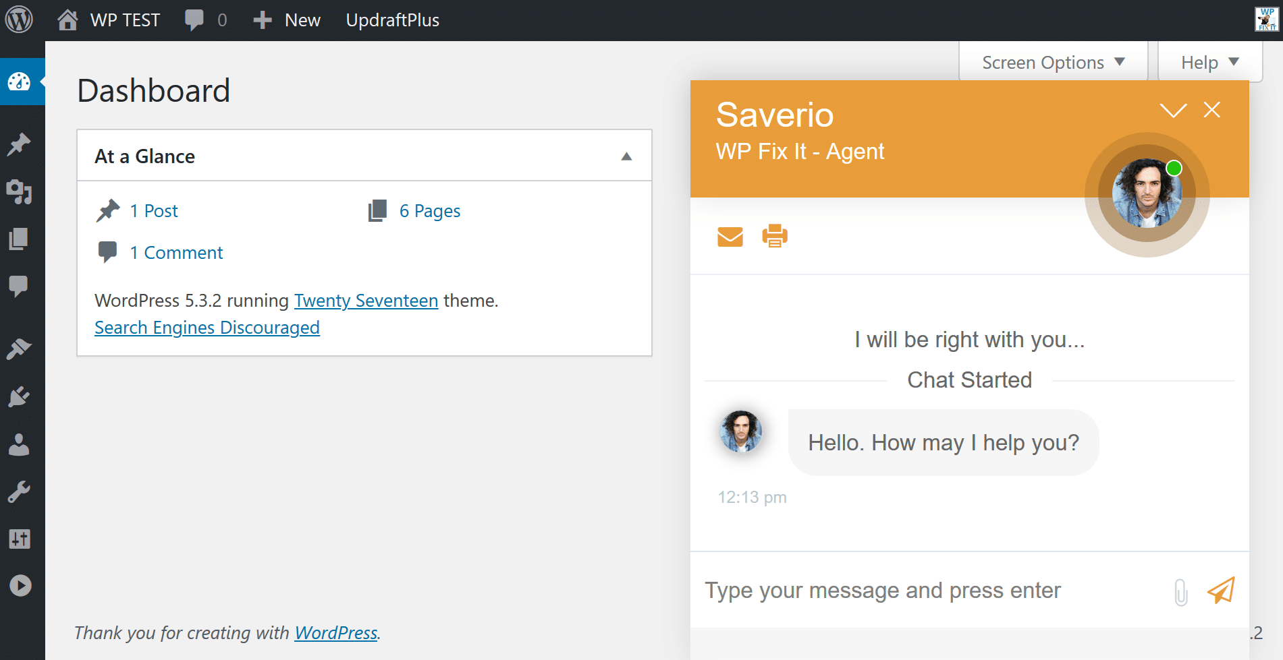This screenshot has width=1283, height=660.
Task: Open Media library sidebar icon
Action: pyautogui.click(x=19, y=192)
